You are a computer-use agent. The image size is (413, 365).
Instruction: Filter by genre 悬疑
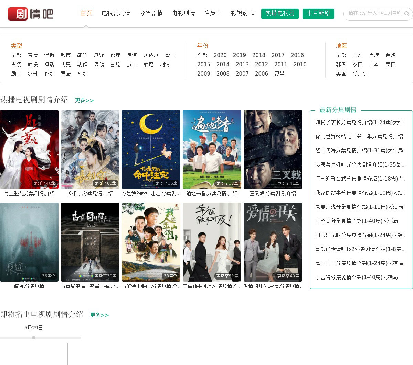tap(99, 55)
